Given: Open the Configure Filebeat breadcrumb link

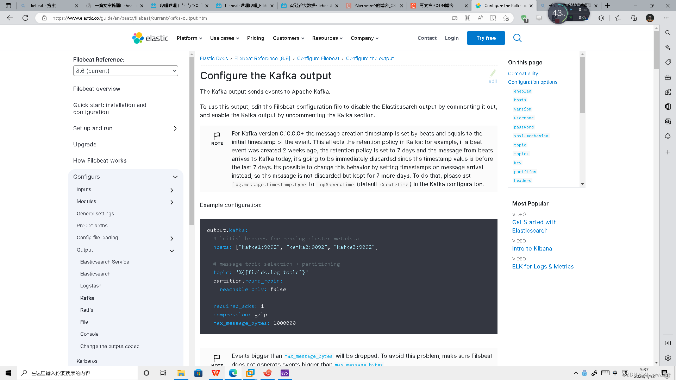Looking at the screenshot, I should (318, 58).
